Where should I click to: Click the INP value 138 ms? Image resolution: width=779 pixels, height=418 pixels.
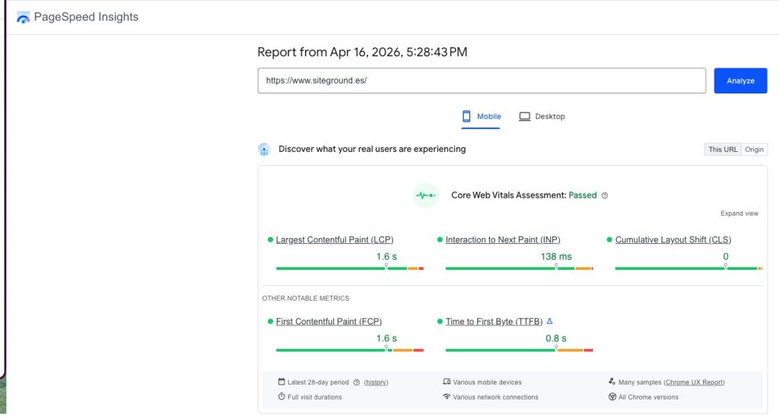(556, 257)
